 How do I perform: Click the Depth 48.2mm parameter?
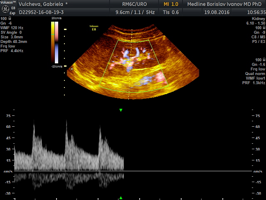14,42
